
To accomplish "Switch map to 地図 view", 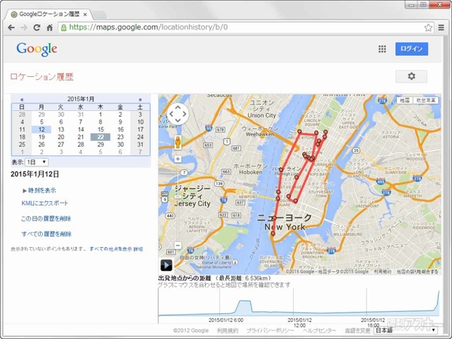I will pyautogui.click(x=405, y=100).
